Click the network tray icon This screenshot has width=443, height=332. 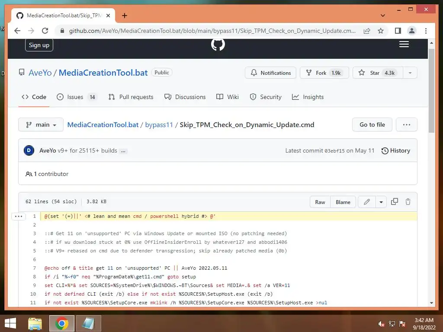(392, 324)
